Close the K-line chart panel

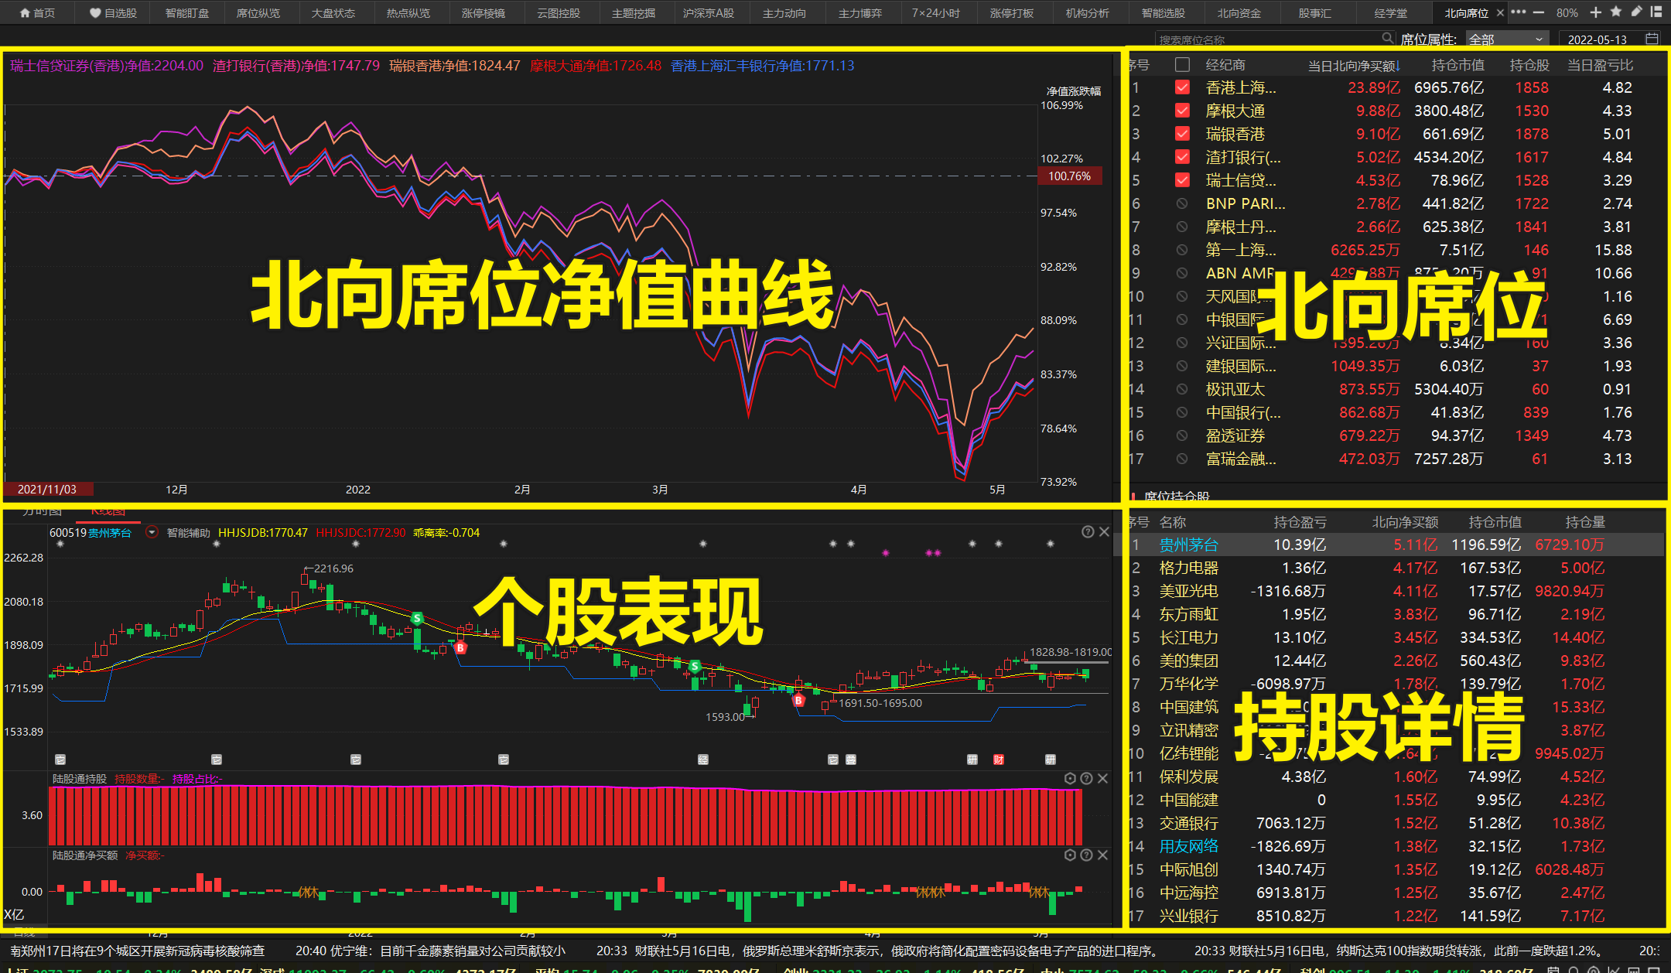pyautogui.click(x=1104, y=531)
